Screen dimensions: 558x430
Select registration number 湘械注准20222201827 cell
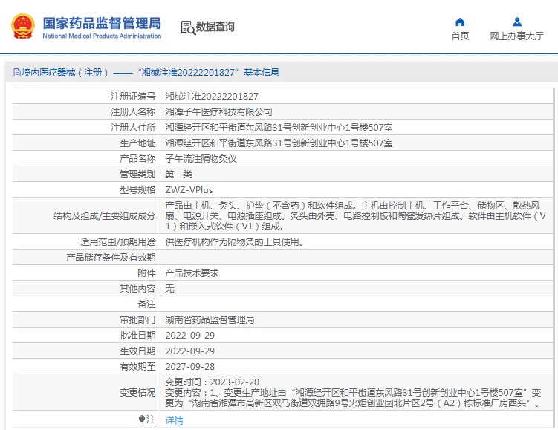click(x=212, y=96)
